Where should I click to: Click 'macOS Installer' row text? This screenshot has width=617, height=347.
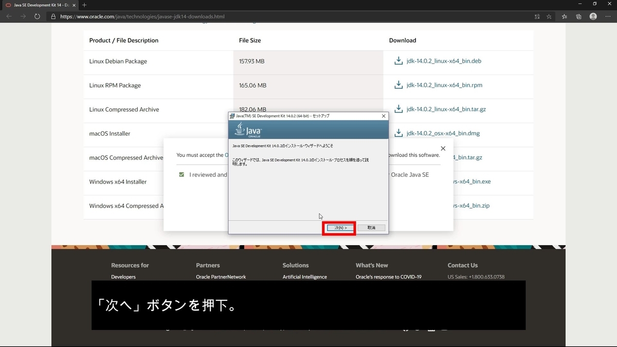coord(110,134)
